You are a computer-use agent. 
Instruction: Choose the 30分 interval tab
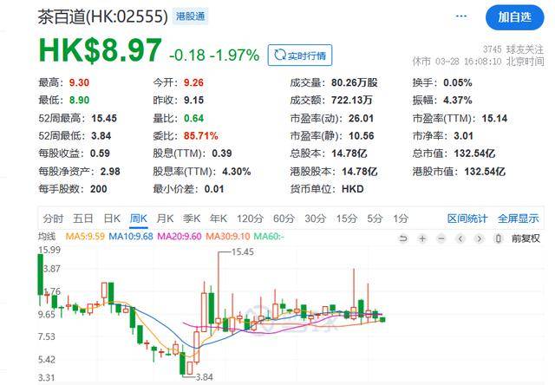pyautogui.click(x=315, y=219)
